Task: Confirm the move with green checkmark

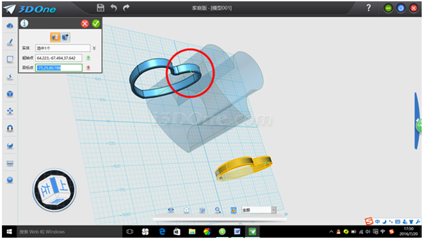Action: [x=96, y=24]
